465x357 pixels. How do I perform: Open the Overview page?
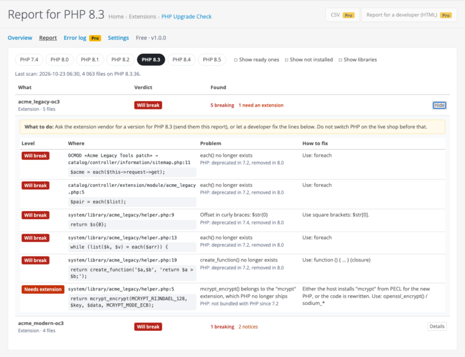pos(20,38)
